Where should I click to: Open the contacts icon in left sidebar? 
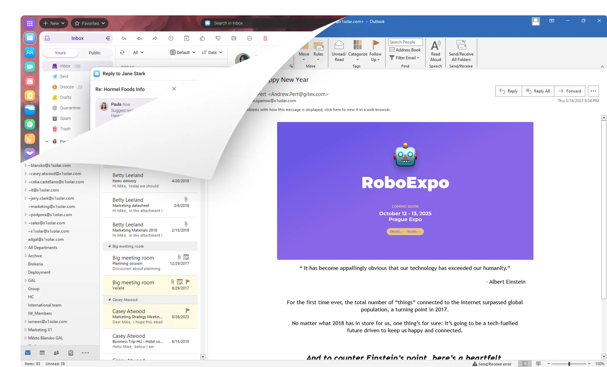30,52
